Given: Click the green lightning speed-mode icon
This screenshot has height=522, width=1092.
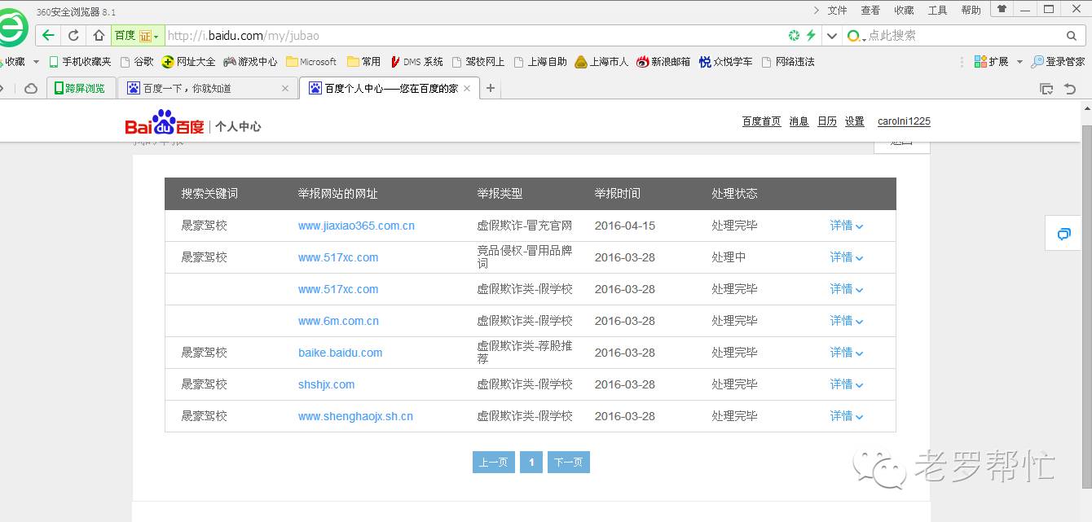Looking at the screenshot, I should pos(811,35).
